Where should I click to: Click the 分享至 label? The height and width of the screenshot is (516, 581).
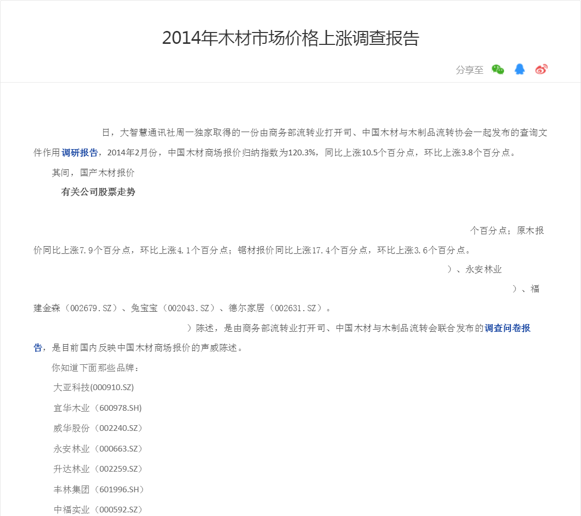point(469,70)
